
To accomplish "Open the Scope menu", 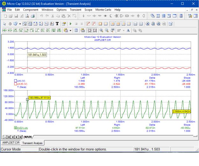I will tap(88, 10).
